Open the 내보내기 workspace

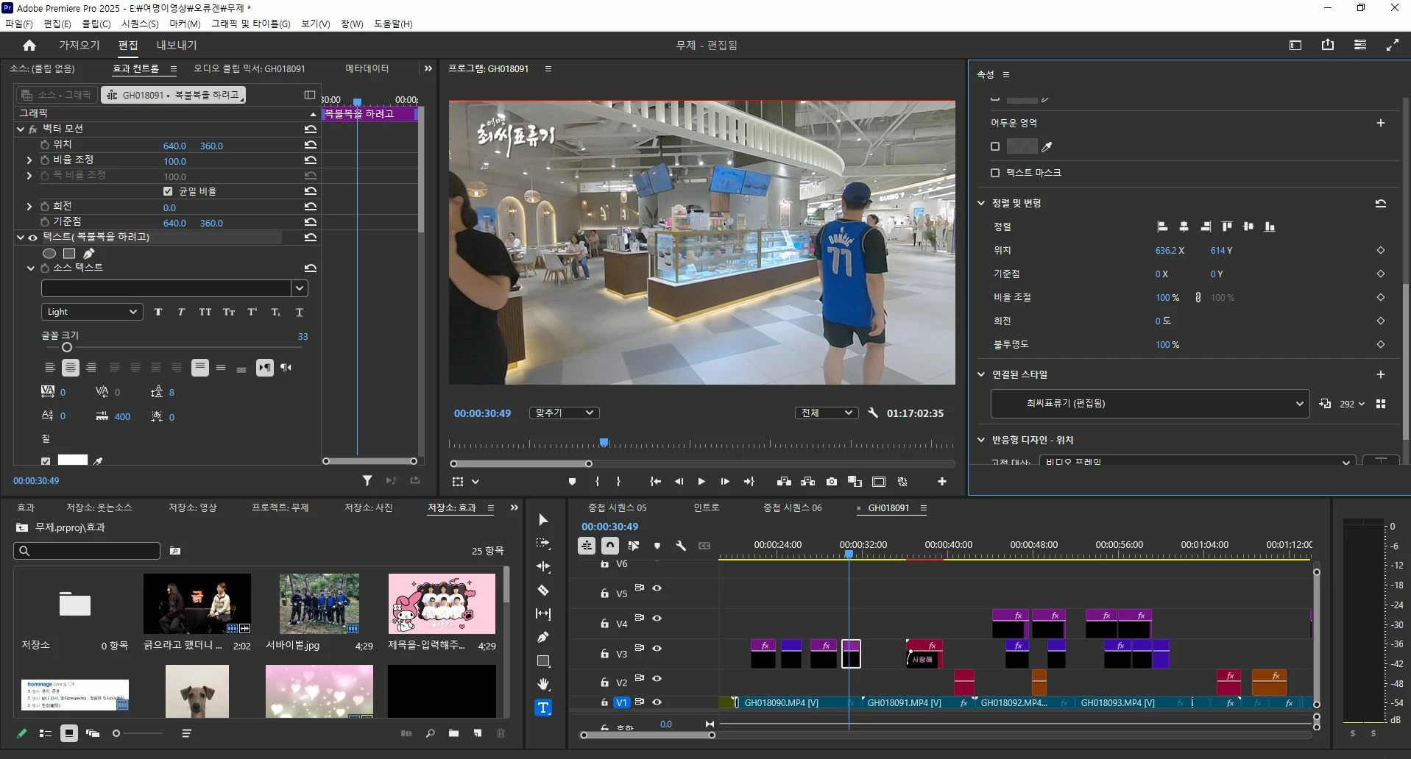177,45
